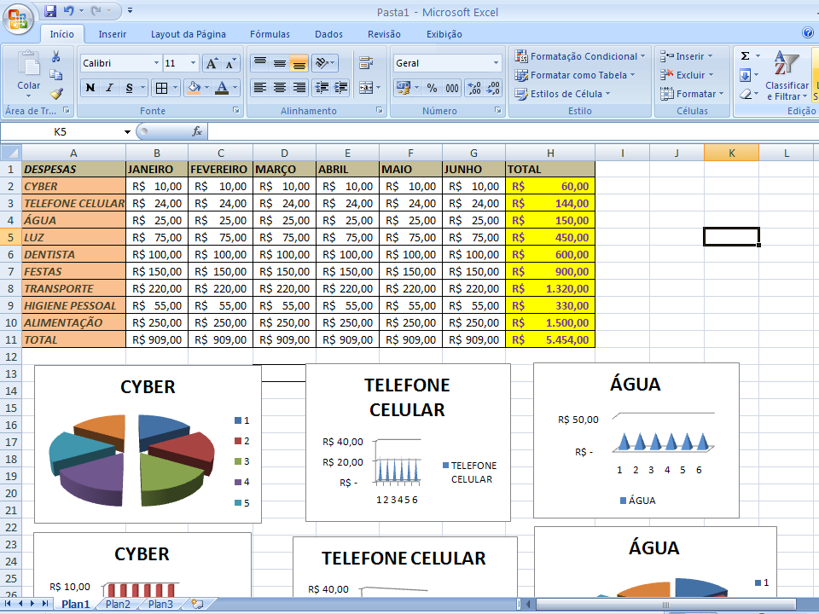Click the AutoSoma (Σ) icon
This screenshot has width=819, height=614.
pyautogui.click(x=746, y=56)
